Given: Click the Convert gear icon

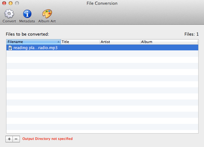Looking at the screenshot, I should [x=9, y=14].
